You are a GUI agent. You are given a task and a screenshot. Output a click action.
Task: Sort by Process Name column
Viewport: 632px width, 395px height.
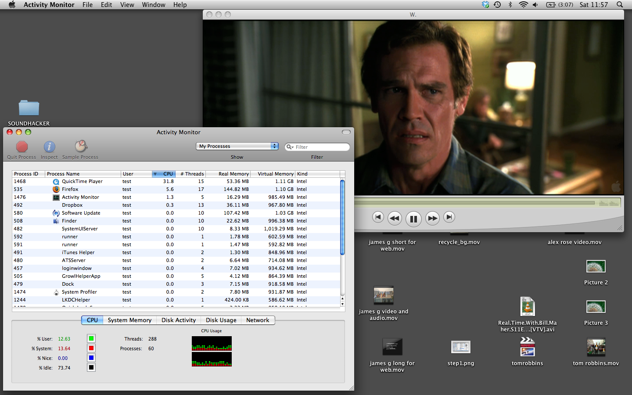pyautogui.click(x=83, y=174)
